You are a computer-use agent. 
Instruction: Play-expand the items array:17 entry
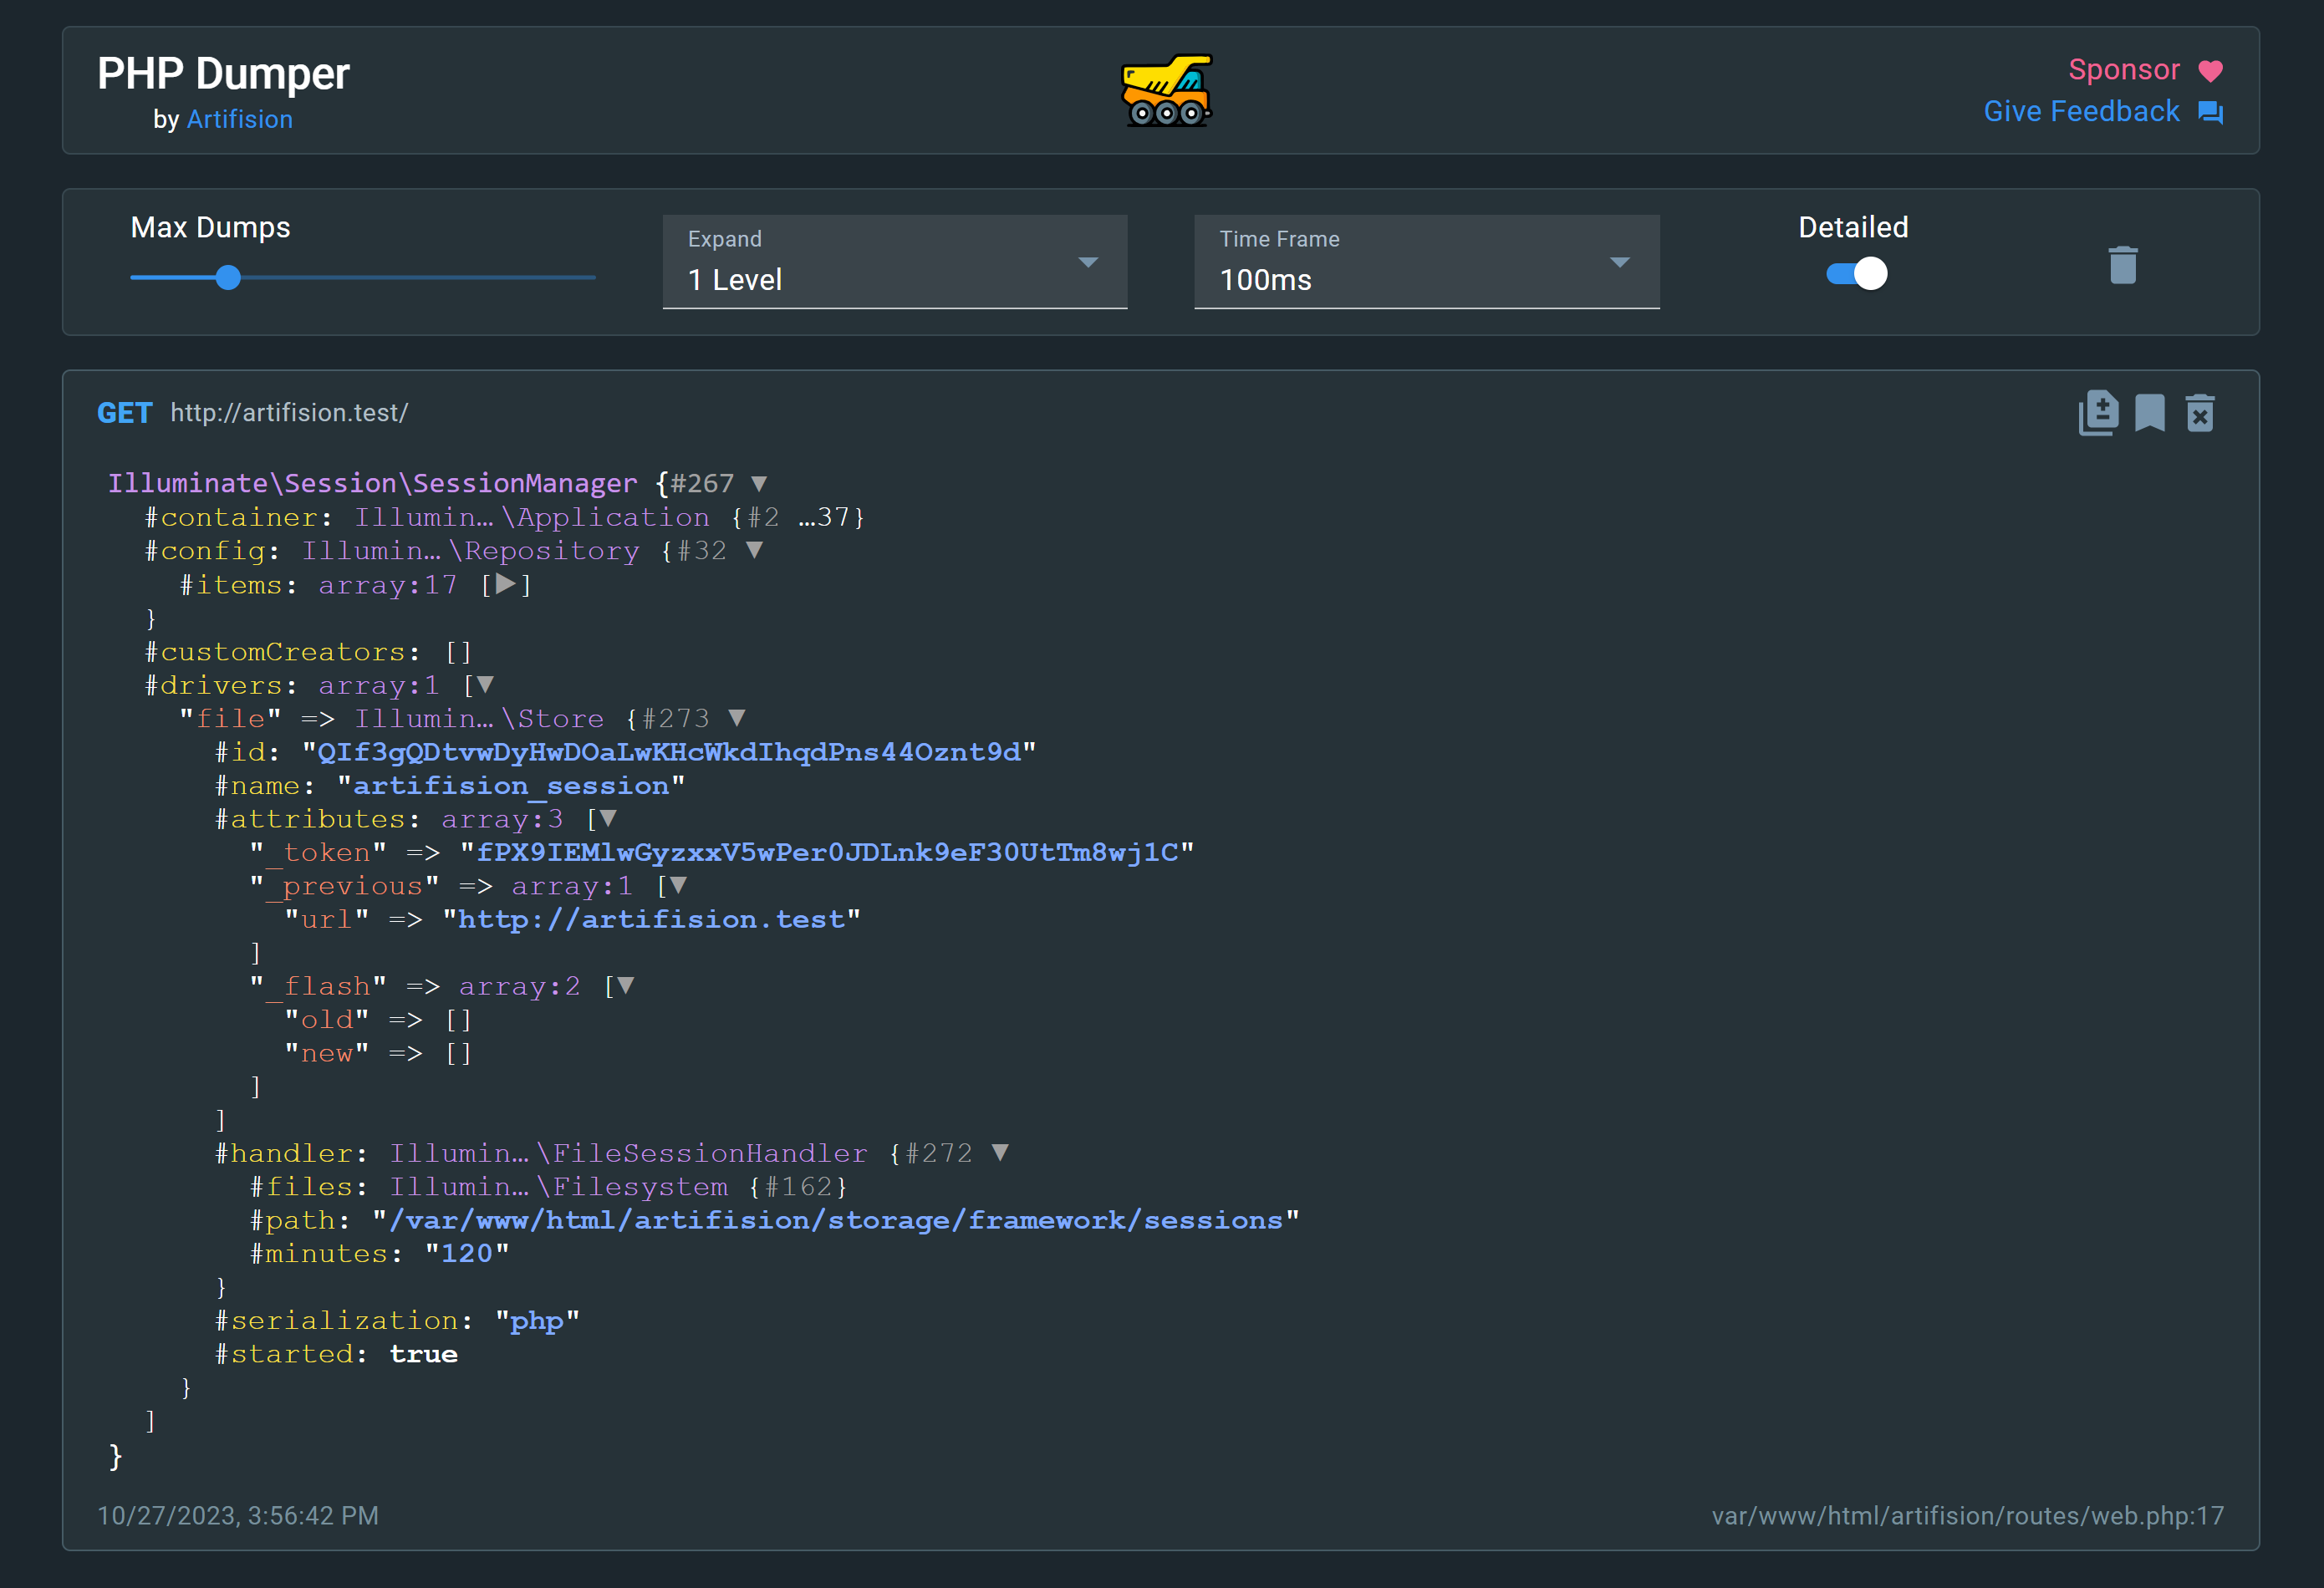click(x=506, y=585)
